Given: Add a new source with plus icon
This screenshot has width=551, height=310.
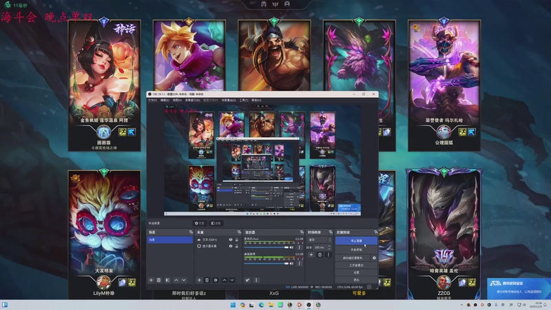Looking at the screenshot, I should (199, 280).
